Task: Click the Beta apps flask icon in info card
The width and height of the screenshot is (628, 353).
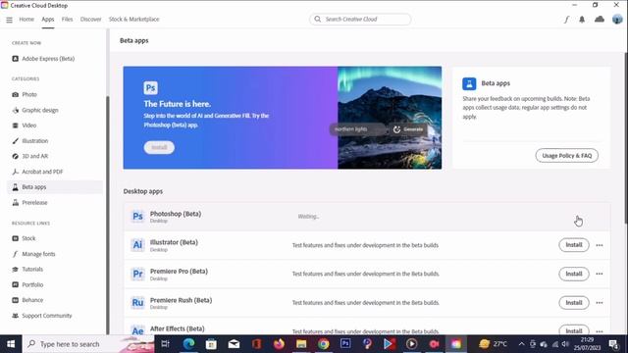Action: coord(469,83)
